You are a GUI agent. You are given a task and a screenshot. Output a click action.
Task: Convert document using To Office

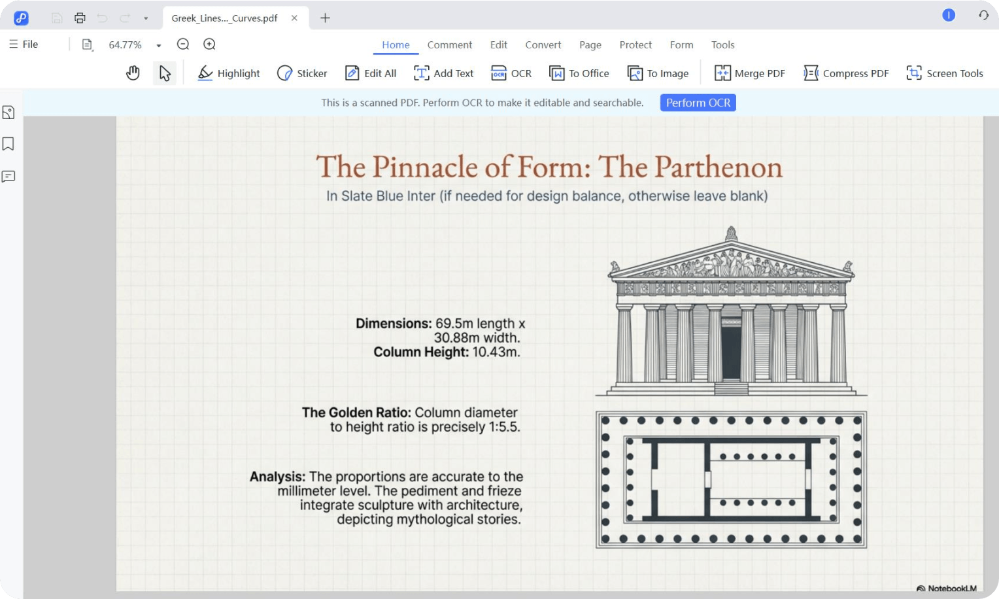click(579, 73)
